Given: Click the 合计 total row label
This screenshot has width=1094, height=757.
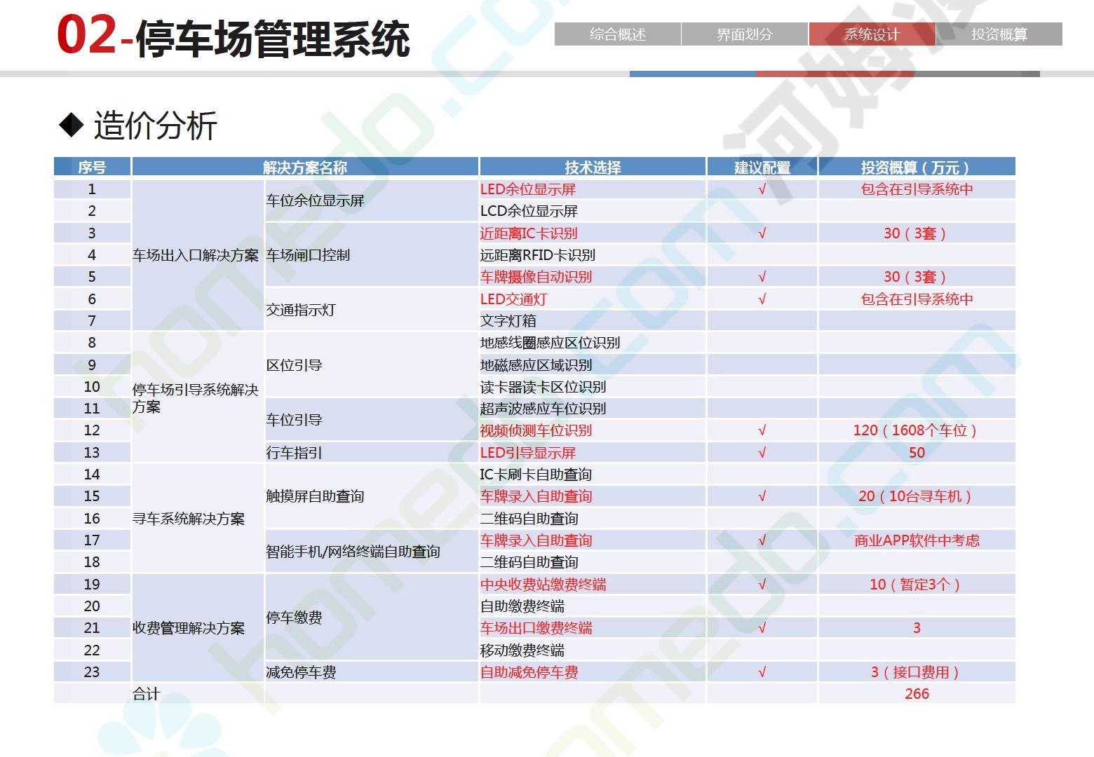Looking at the screenshot, I should point(147,694).
